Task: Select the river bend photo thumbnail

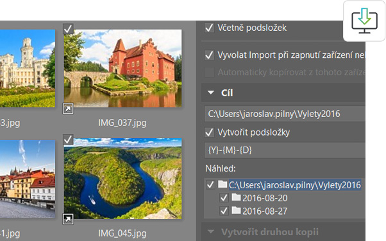Action: coord(123,179)
